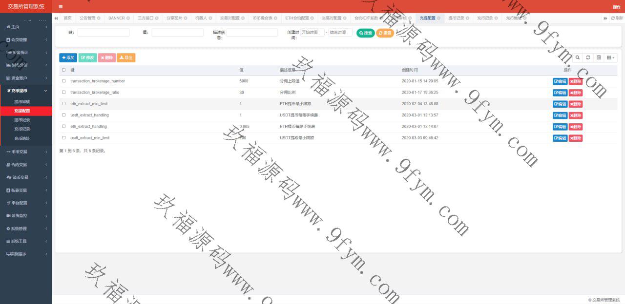Close the 机器人 tab via x icon
This screenshot has width=625, height=304.
210,18
